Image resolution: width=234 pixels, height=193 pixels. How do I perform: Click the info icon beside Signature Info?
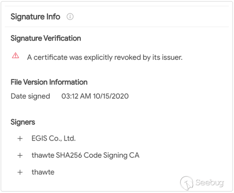pos(70,17)
